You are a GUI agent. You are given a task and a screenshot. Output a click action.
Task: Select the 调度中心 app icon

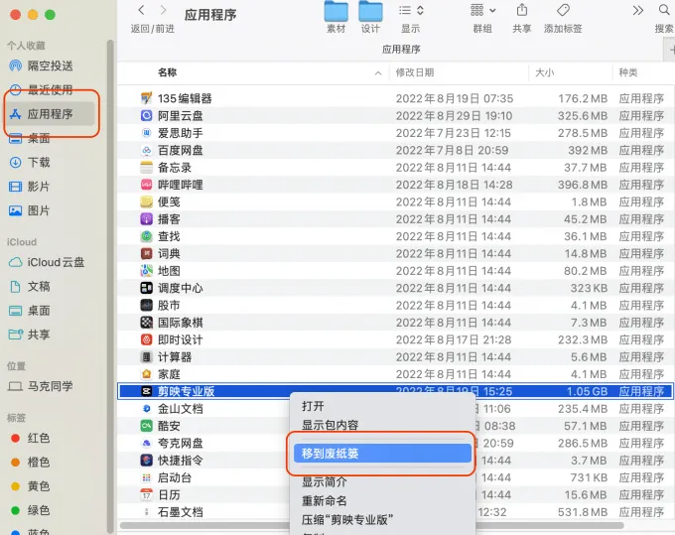[x=146, y=288]
